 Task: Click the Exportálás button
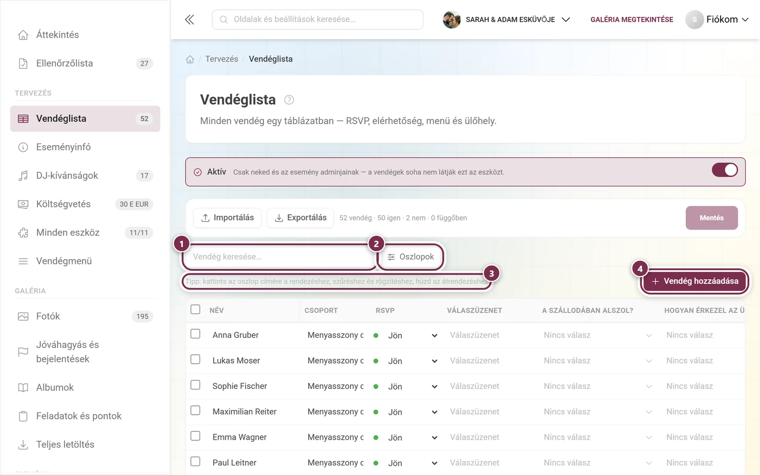point(300,218)
